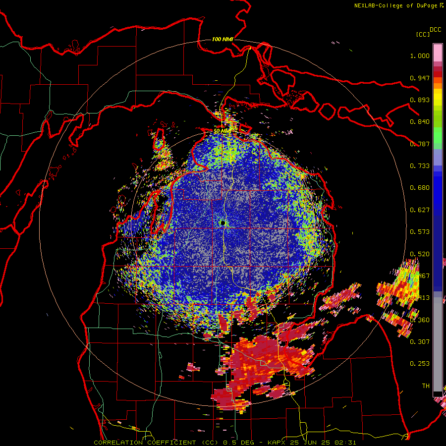
Task: Select the 0.360 scale value
Action: coord(420,320)
